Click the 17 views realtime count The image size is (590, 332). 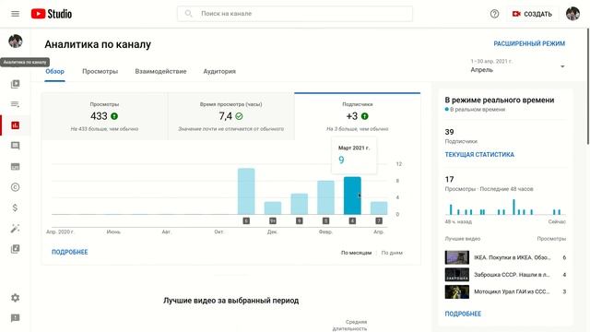coord(449,180)
